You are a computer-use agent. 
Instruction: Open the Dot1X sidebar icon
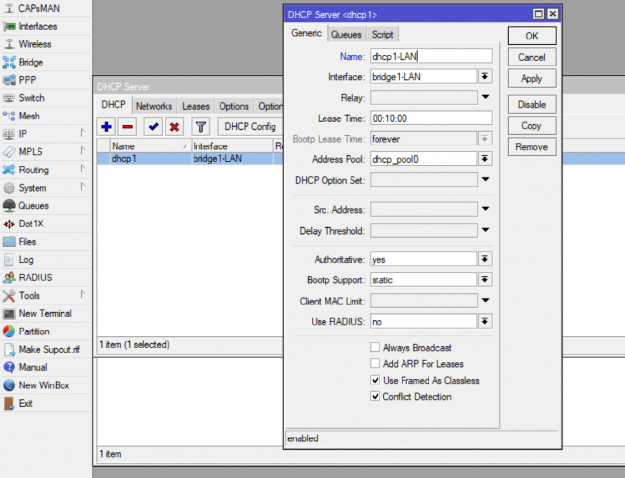coord(9,223)
